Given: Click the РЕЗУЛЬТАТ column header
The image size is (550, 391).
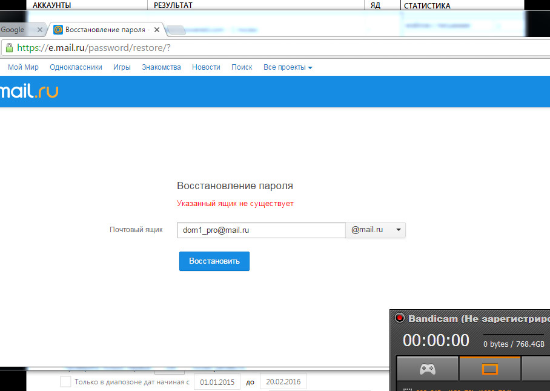Looking at the screenshot, I should click(173, 5).
